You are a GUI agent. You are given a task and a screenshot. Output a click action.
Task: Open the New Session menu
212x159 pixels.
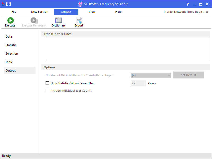pos(39,12)
